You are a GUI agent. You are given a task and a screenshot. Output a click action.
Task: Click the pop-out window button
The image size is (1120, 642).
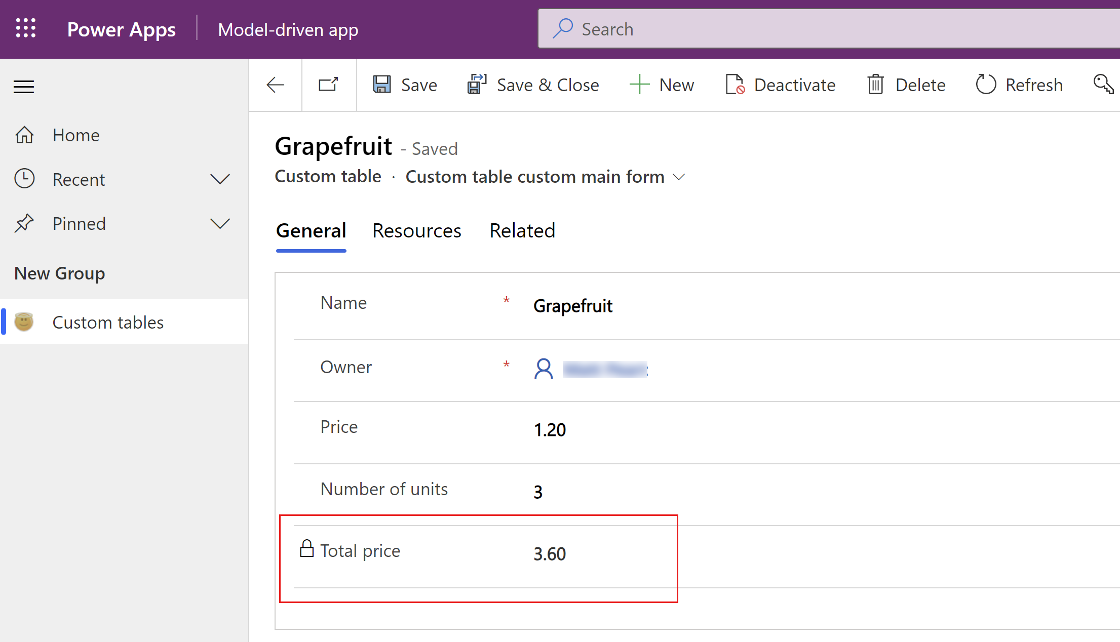[328, 84]
